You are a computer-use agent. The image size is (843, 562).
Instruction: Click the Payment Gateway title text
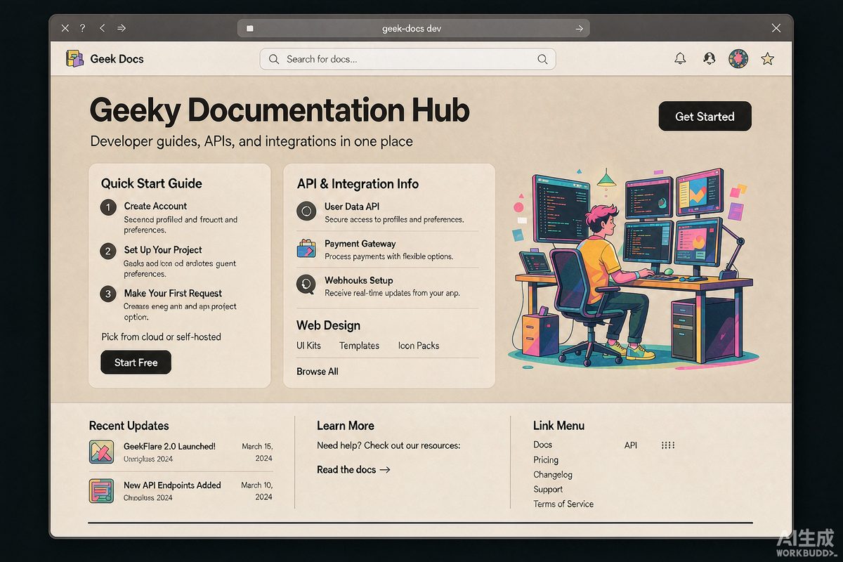click(360, 244)
